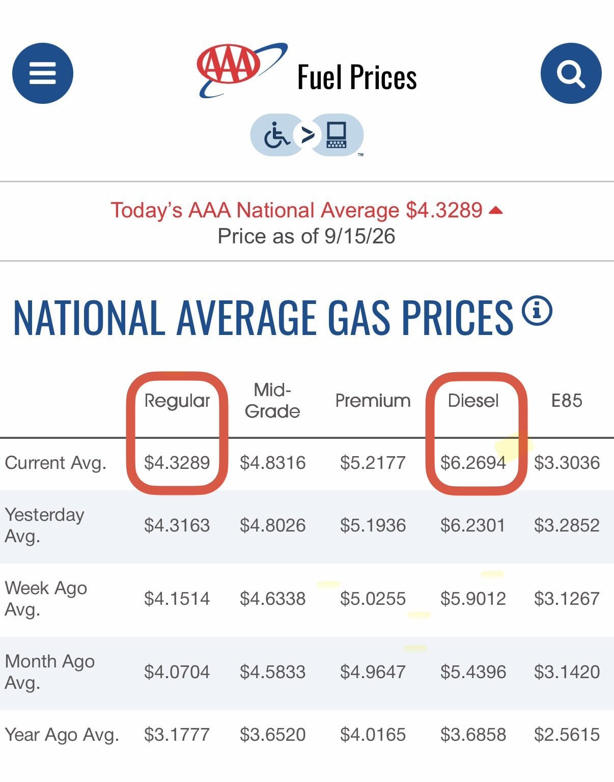Click the National Average Gas Prices heading

[263, 318]
